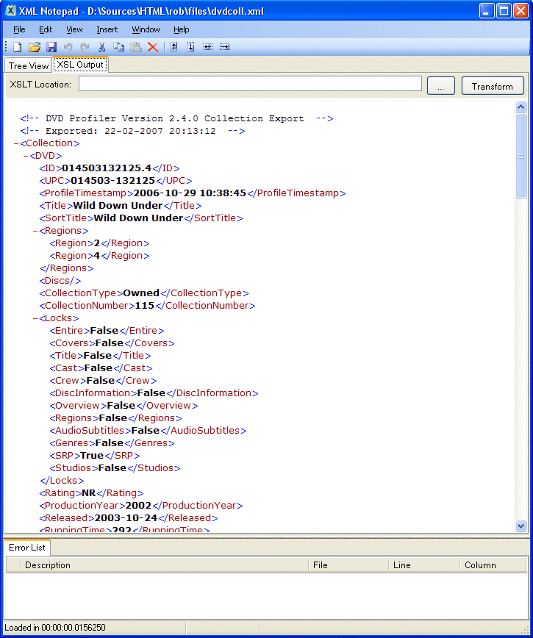The height and width of the screenshot is (638, 533).
Task: Maximize the XML Notepad window
Action: tap(504, 11)
